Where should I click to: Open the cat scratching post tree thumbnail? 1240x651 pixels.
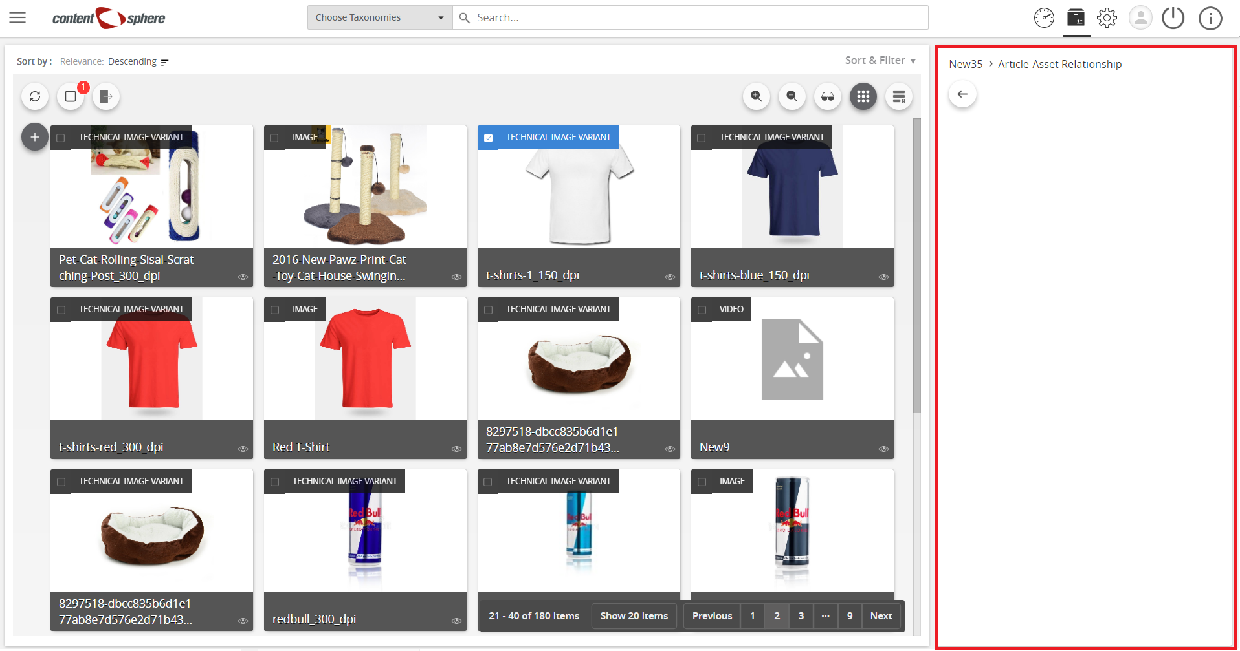pyautogui.click(x=365, y=187)
